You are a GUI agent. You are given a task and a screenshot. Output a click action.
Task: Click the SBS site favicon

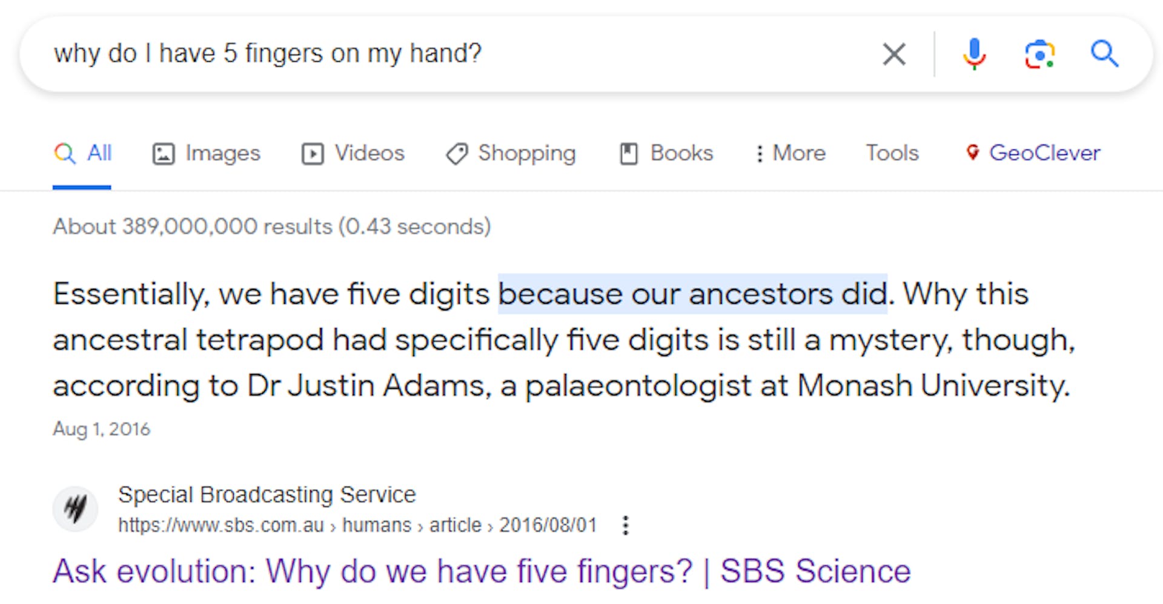(76, 509)
